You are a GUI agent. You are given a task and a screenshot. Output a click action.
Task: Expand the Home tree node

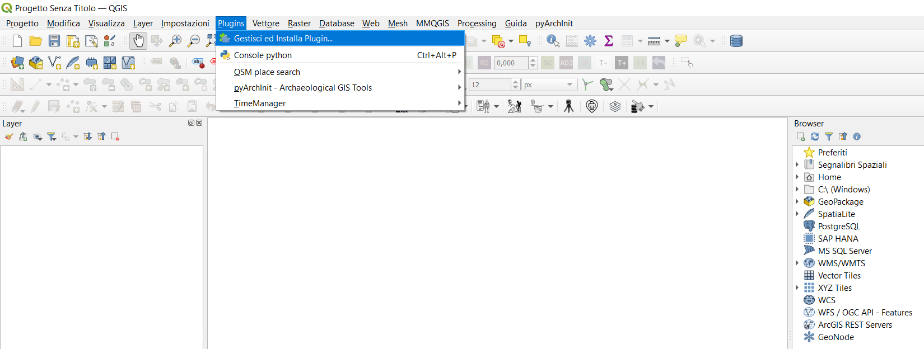coord(797,177)
